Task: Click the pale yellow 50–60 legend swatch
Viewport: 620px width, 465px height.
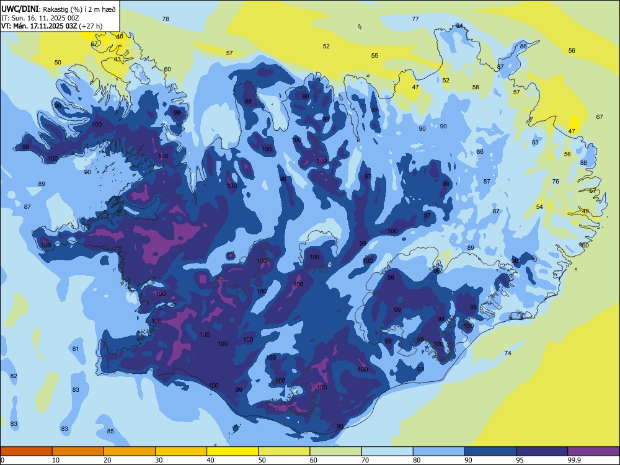Action: pos(284,451)
